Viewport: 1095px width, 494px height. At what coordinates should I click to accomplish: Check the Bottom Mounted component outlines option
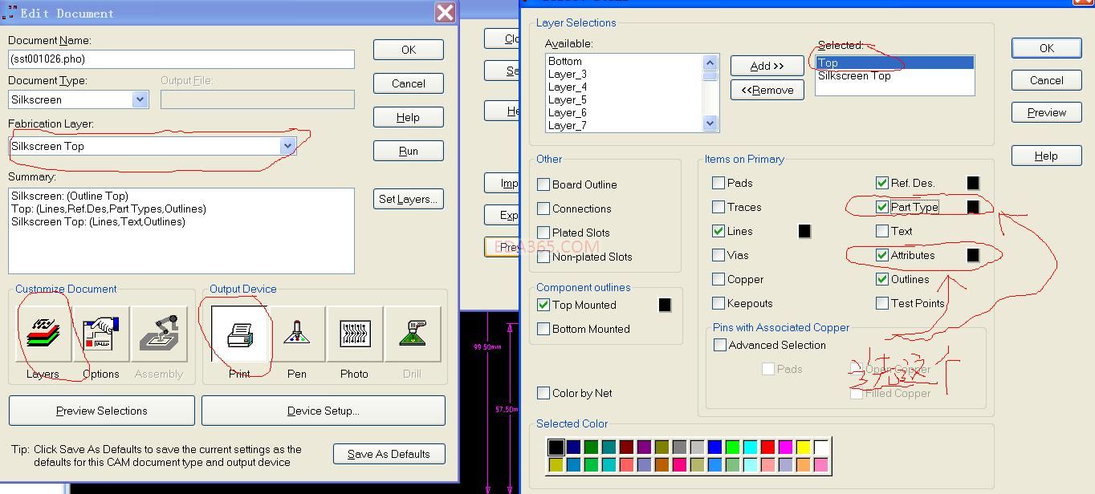(544, 329)
